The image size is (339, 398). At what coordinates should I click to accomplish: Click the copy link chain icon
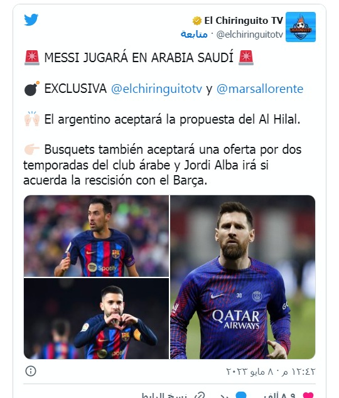[x=200, y=395]
